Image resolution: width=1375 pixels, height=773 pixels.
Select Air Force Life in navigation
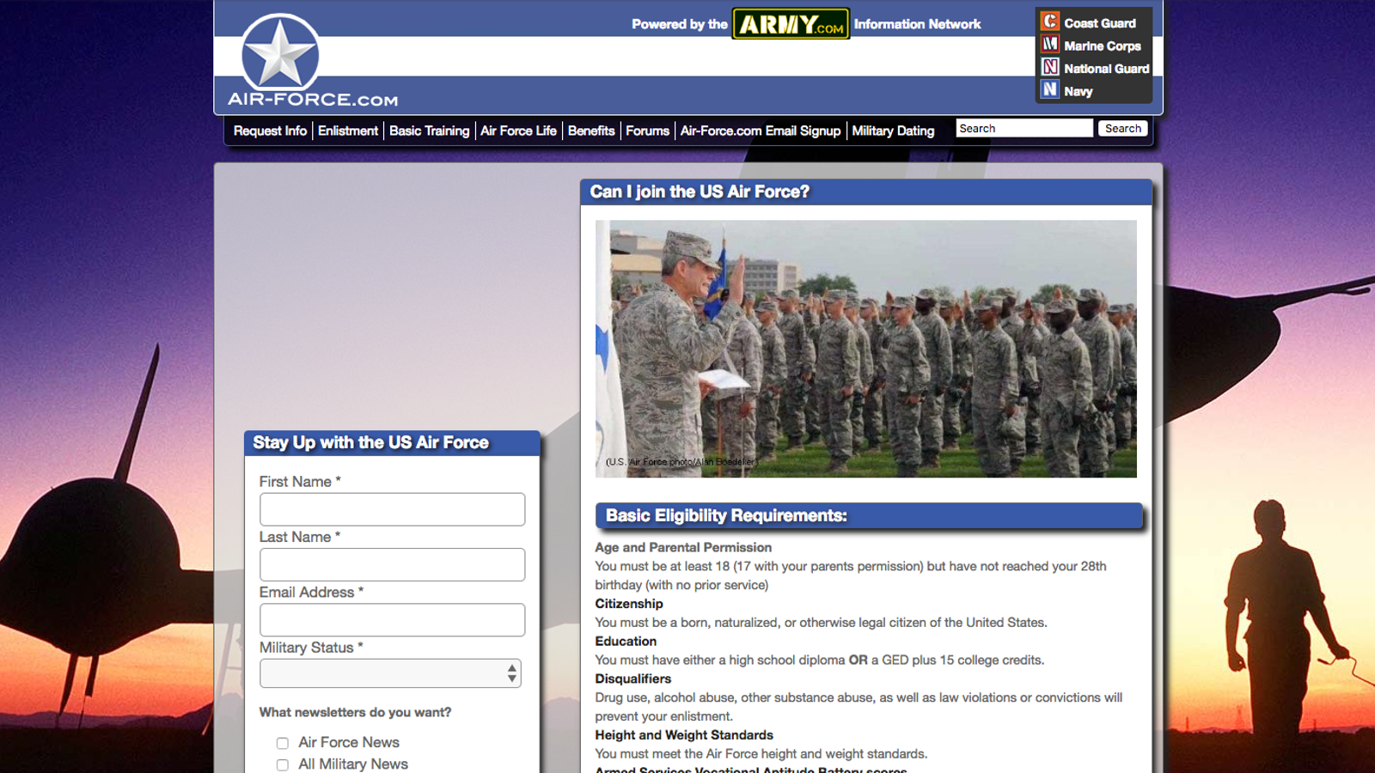[x=519, y=131]
